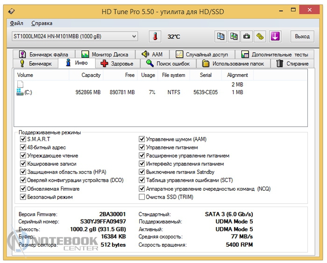Enable the Очистка SSD (TRIM) checkbox
327x263 pixels.
pos(142,197)
